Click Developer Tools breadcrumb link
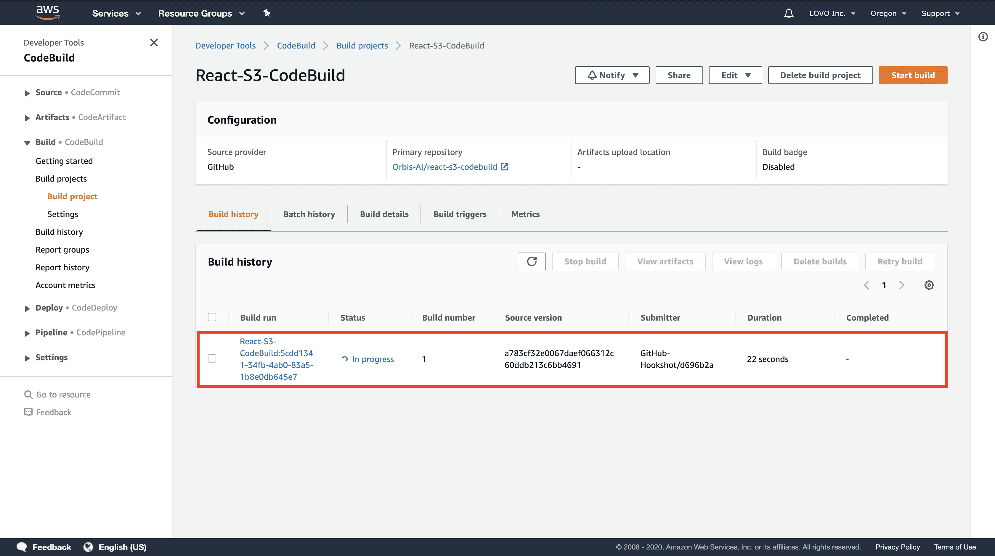This screenshot has width=995, height=556. coord(225,46)
